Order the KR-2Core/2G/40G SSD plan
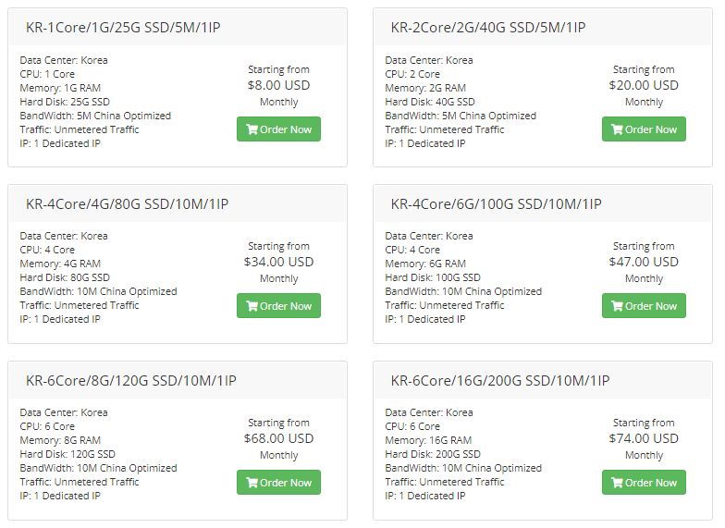 click(644, 129)
